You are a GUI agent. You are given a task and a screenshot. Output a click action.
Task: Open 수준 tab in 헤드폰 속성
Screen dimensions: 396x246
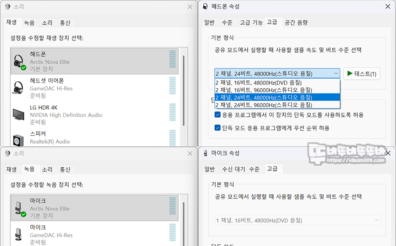227,22
